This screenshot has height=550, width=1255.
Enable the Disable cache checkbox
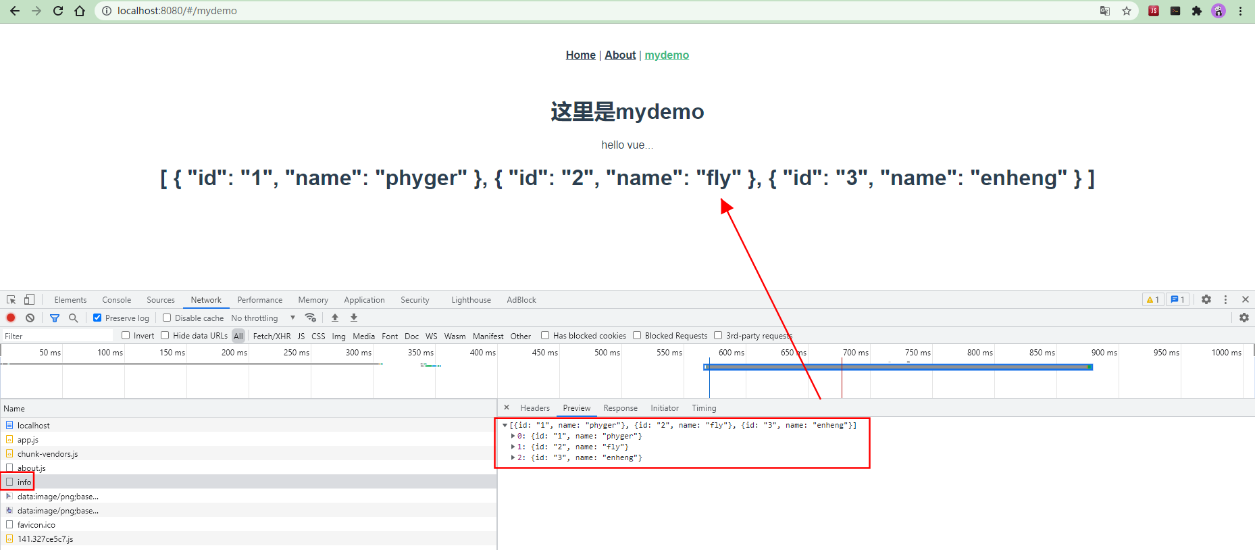pos(167,318)
